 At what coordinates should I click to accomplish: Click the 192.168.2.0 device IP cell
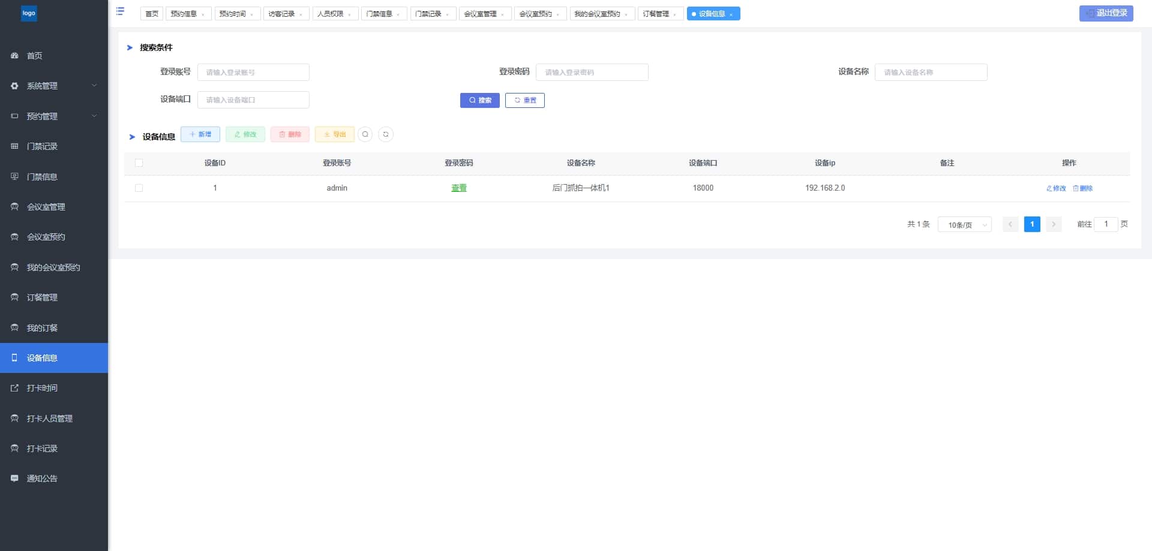click(x=825, y=188)
